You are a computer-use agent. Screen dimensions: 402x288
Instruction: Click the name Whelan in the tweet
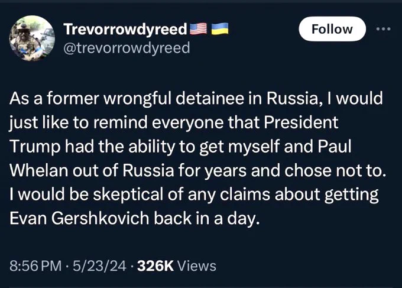coord(39,170)
